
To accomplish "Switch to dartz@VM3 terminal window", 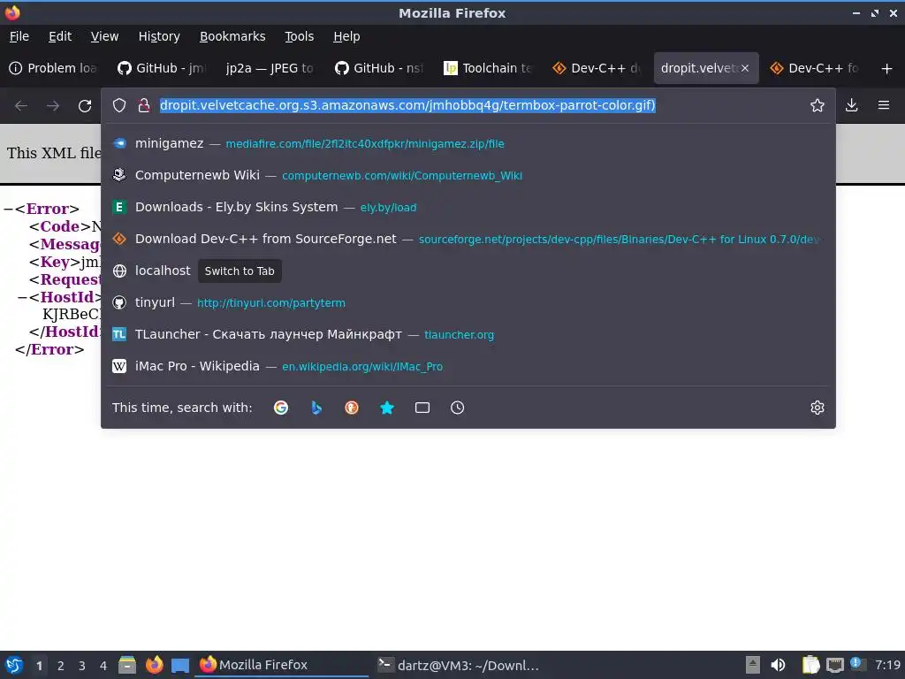I will [459, 665].
